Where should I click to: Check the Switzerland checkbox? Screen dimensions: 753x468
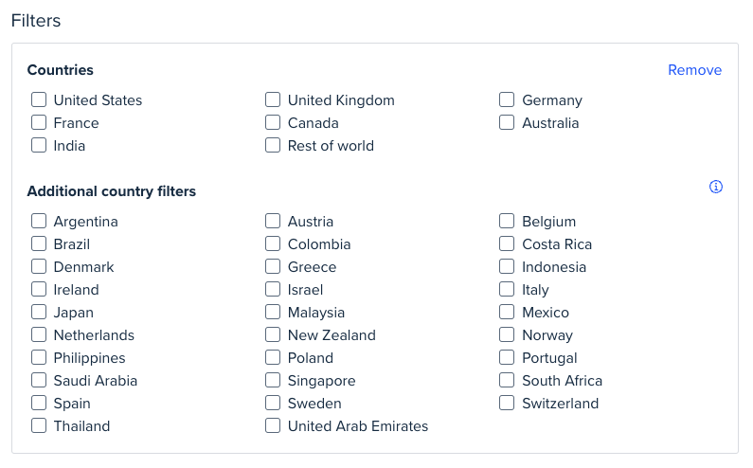(507, 403)
